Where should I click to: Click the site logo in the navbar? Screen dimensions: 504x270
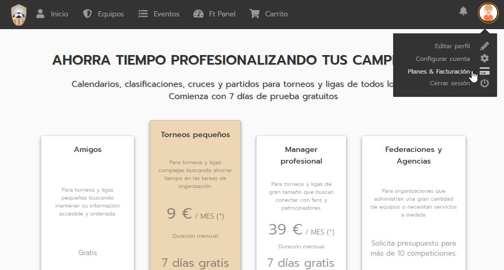click(x=19, y=14)
